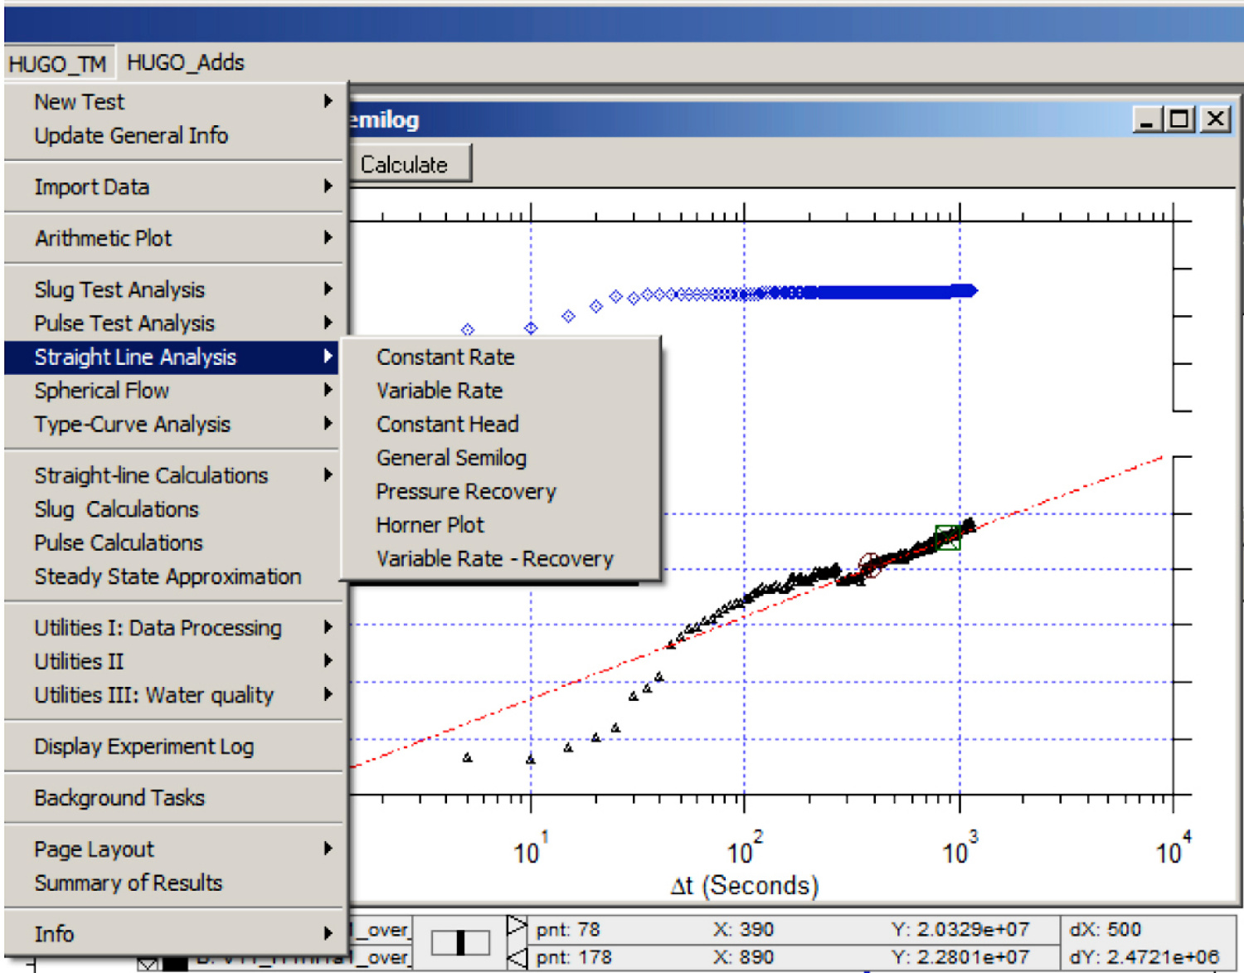The height and width of the screenshot is (973, 1244).
Task: Highlight Straight Line Analysis menu item
Action: coord(173,357)
